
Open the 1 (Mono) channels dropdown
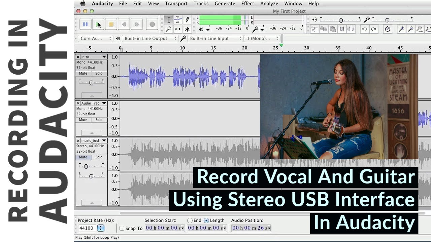pyautogui.click(x=262, y=38)
